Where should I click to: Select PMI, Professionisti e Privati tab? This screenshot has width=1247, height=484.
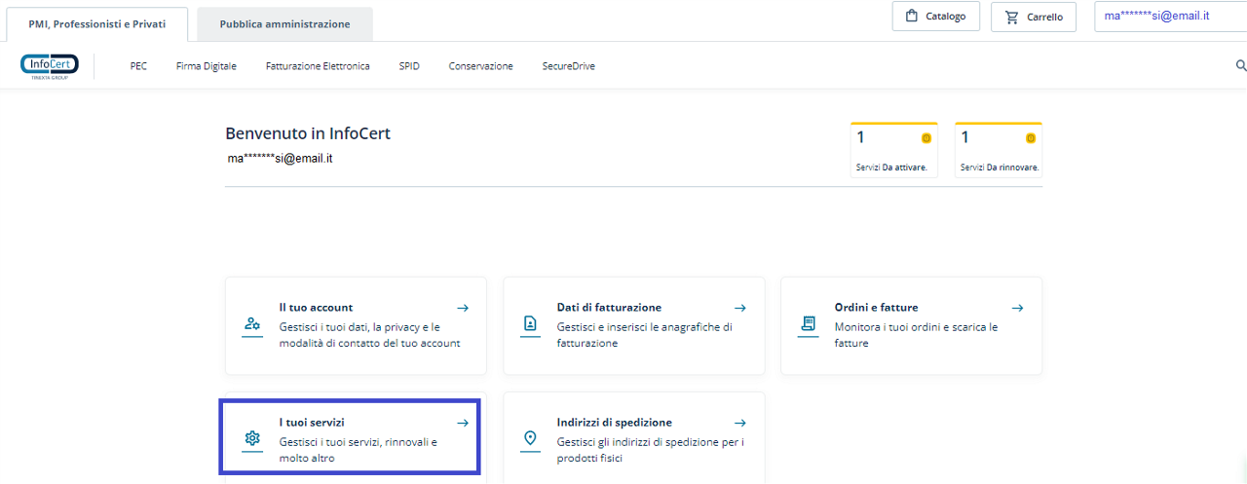(96, 23)
